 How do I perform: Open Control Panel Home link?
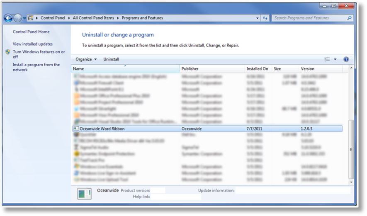(31, 32)
